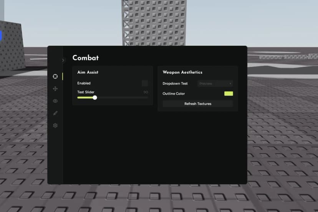Click the Test Slider label
The image size is (318, 212).
point(86,92)
